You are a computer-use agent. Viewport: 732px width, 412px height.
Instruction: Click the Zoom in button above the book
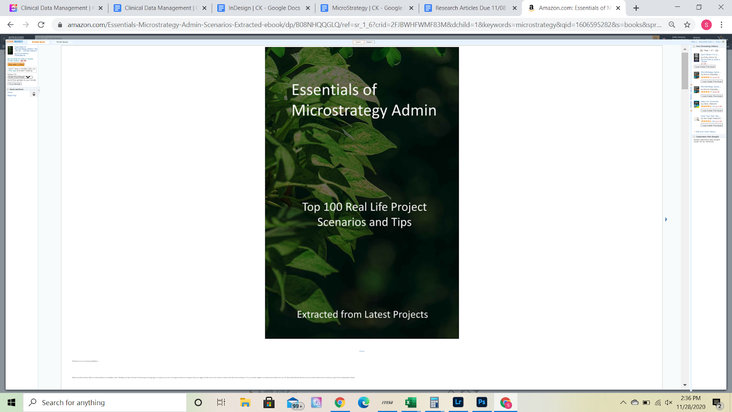coord(369,42)
